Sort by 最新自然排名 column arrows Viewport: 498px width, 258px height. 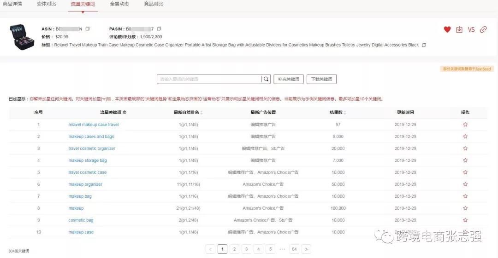pos(202,113)
